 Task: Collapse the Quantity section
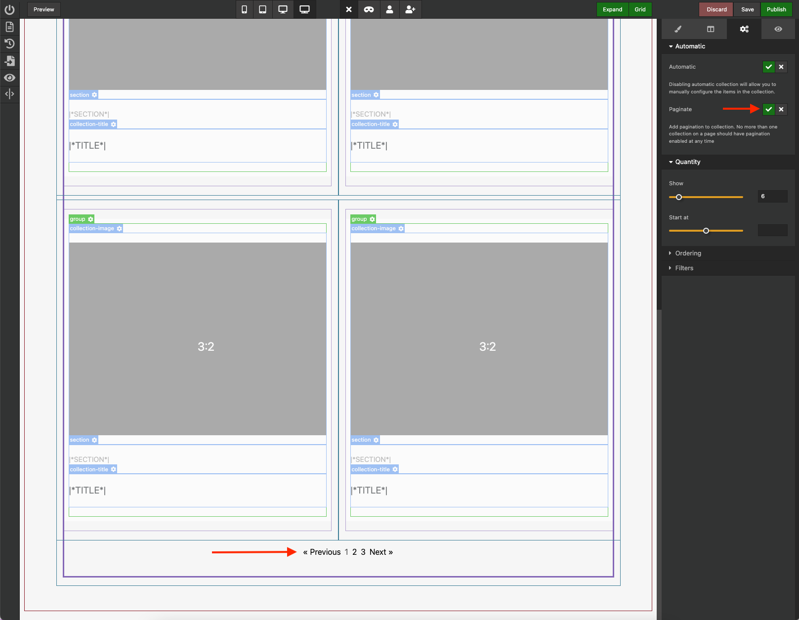click(687, 162)
